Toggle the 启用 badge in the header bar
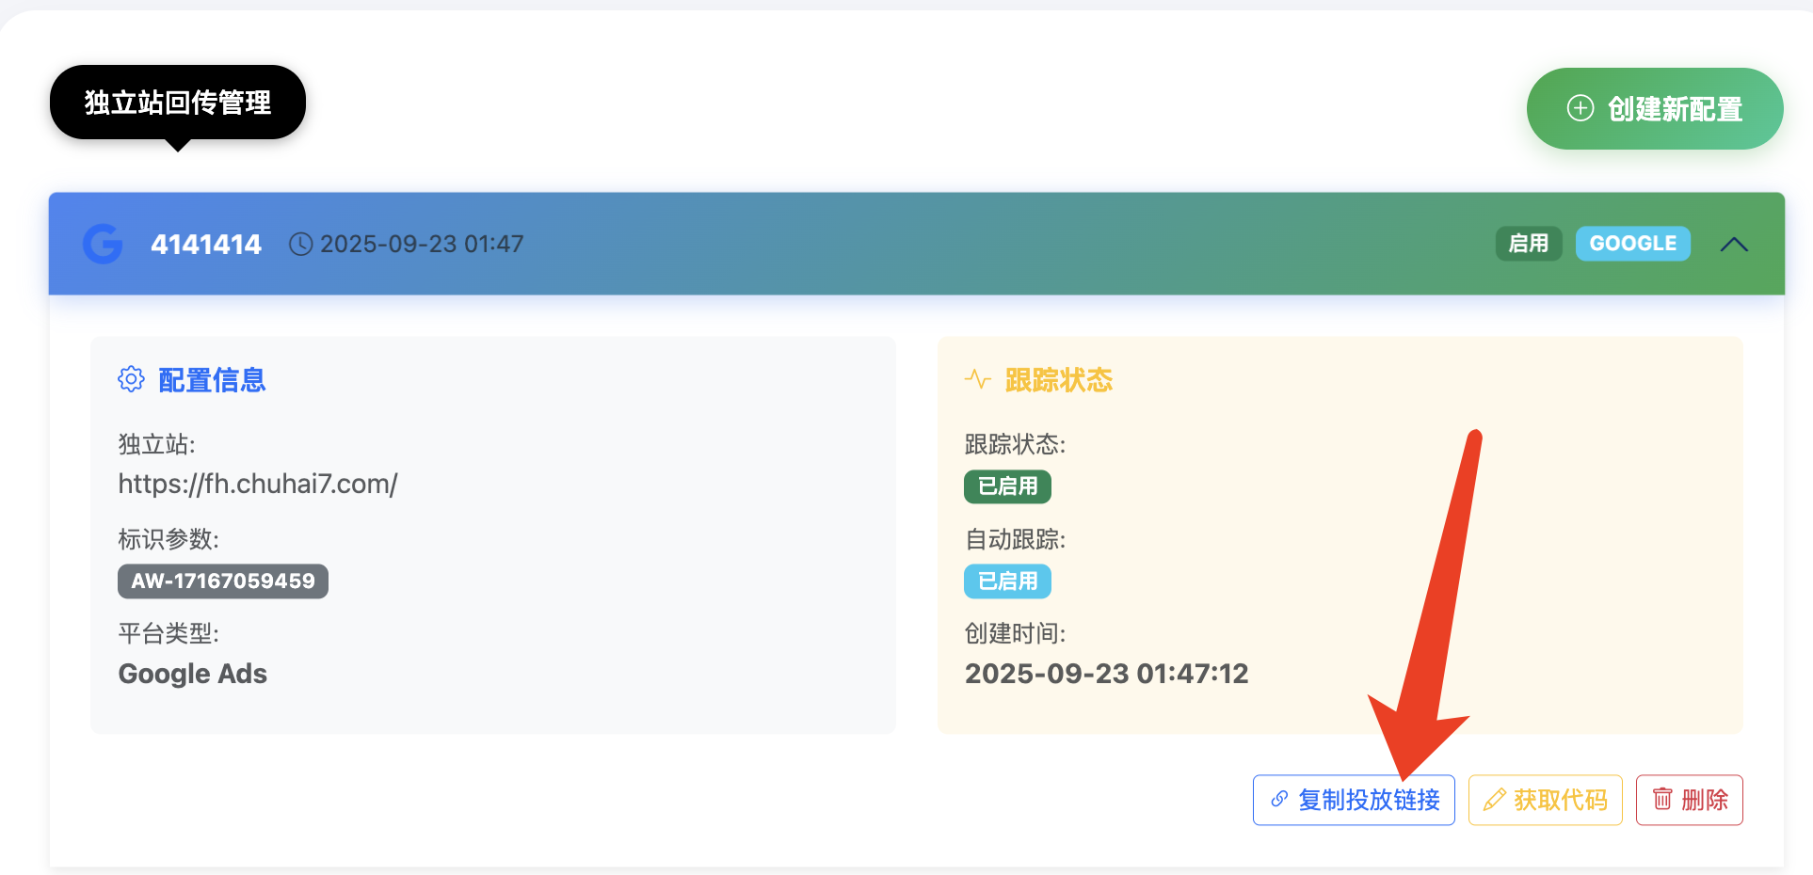 (x=1528, y=244)
